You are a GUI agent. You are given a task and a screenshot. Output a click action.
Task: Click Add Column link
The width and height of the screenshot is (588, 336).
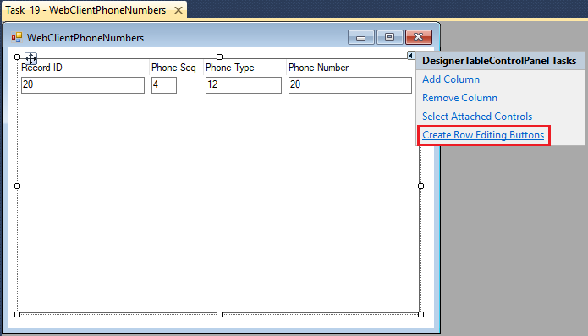click(451, 79)
